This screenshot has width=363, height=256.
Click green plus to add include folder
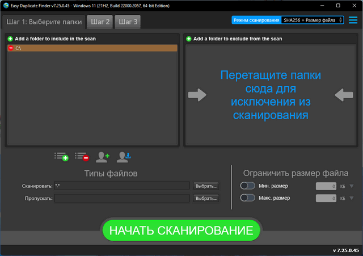(x=10, y=39)
